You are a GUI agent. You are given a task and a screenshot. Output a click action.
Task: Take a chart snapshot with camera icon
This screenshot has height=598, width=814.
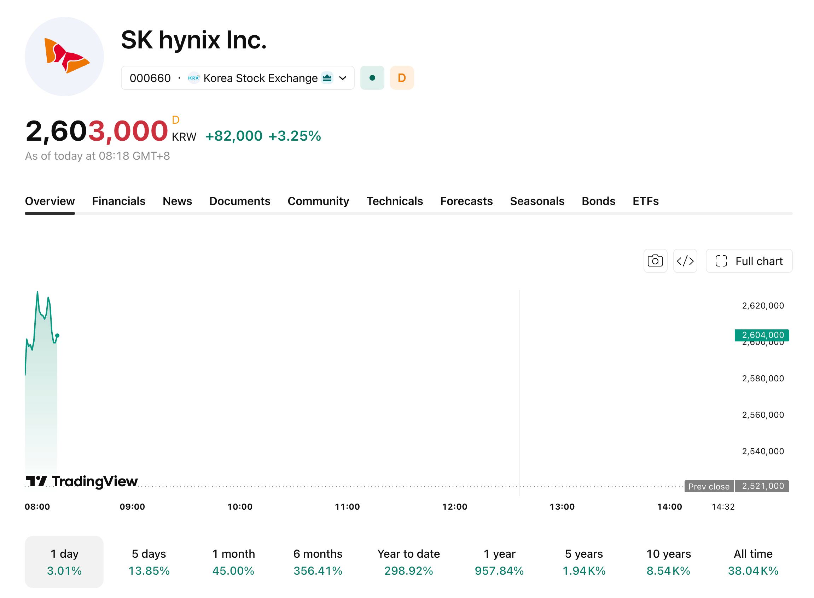click(655, 260)
